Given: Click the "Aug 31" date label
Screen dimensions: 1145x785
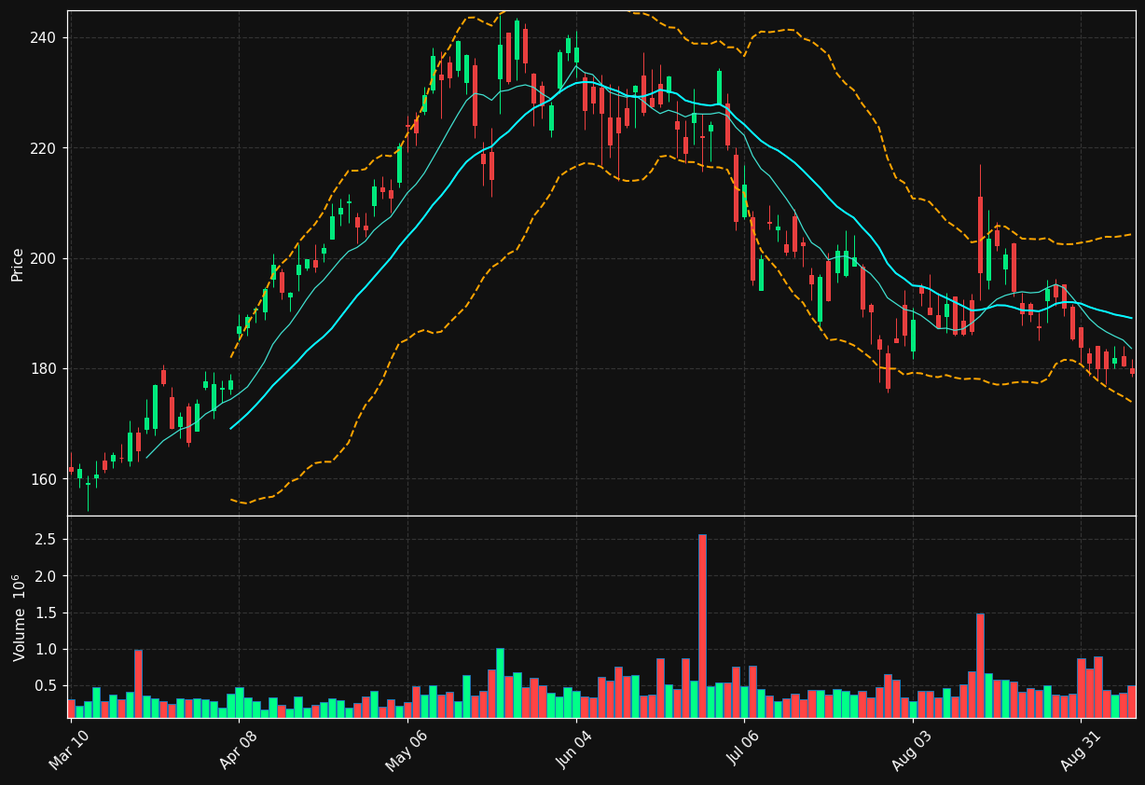Looking at the screenshot, I should [1080, 751].
